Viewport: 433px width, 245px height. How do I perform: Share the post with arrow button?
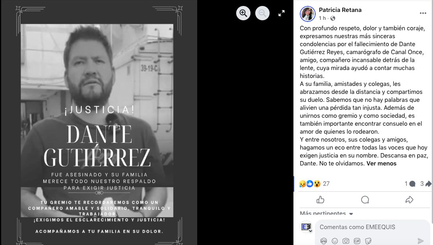[409, 200]
